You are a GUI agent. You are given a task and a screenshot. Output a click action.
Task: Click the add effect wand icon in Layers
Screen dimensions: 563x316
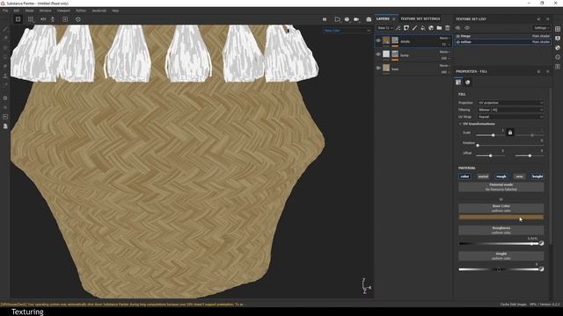[x=398, y=28]
